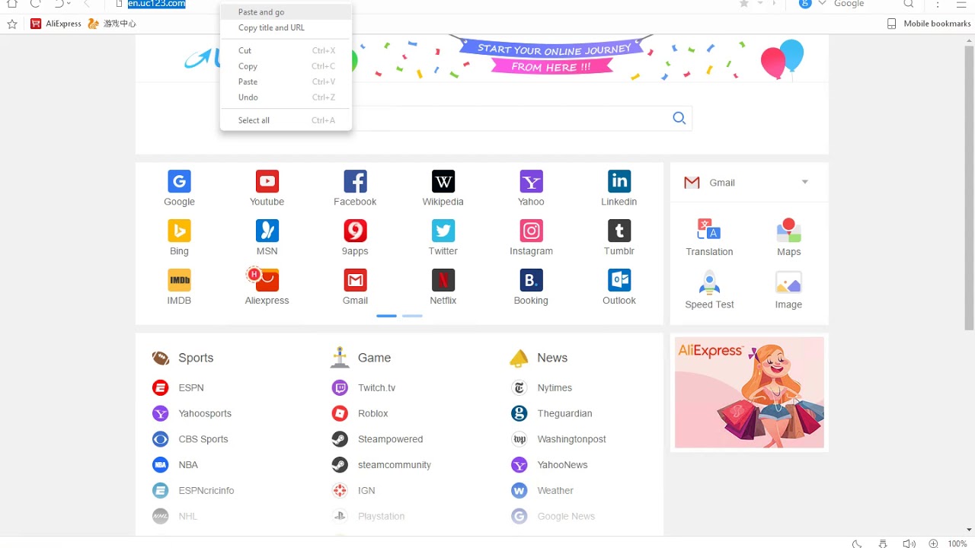Open the Mobile bookmarks folder
975x548 pixels.
pos(929,24)
